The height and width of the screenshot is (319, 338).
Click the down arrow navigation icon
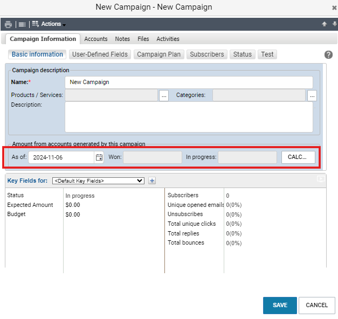point(335,24)
